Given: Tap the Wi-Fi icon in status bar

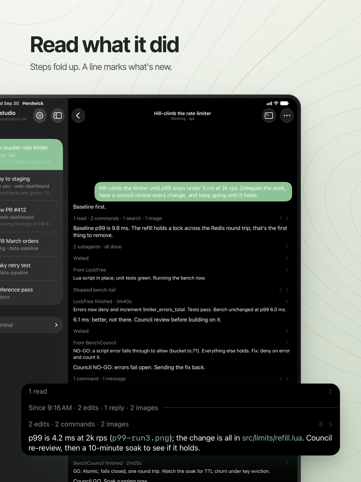Looking at the screenshot, I should pyautogui.click(x=276, y=103).
